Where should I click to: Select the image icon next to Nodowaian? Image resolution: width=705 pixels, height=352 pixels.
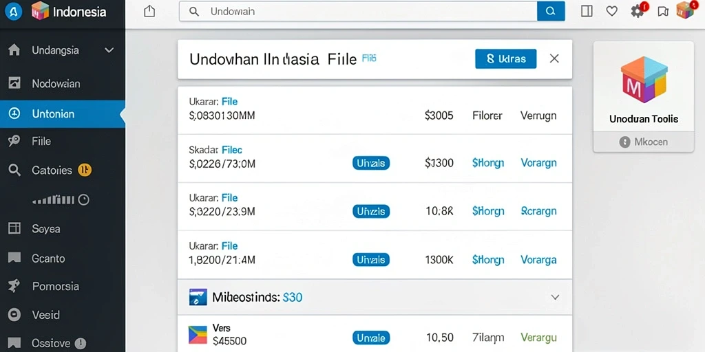click(14, 83)
